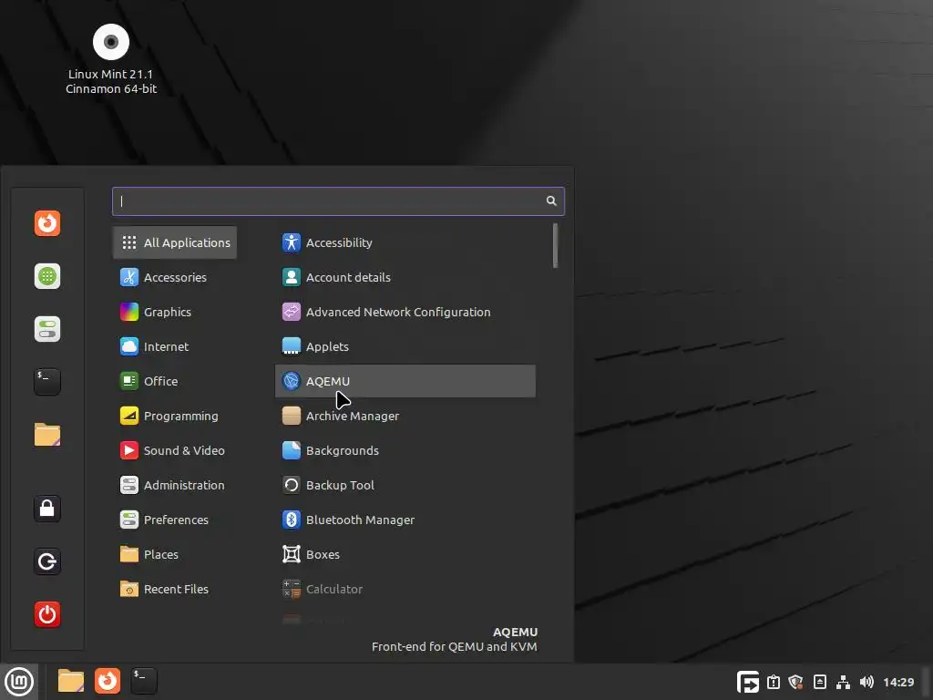933x700 pixels.
Task: Click the red power Quit icon
Action: pos(47,614)
